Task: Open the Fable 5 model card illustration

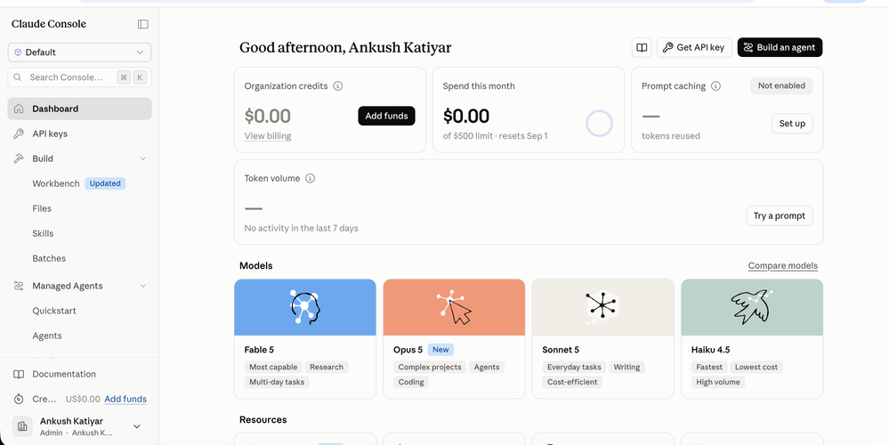Action: coord(305,307)
